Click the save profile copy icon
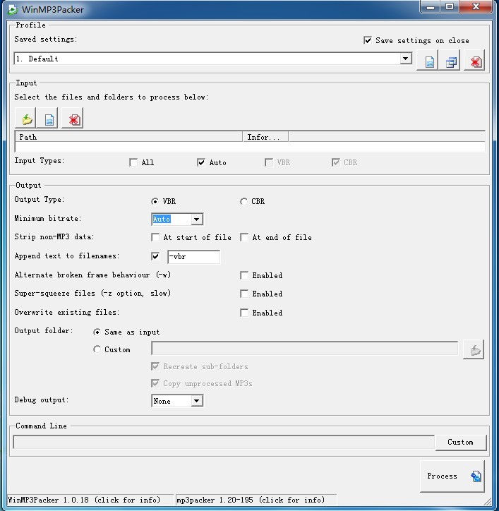 [451, 61]
